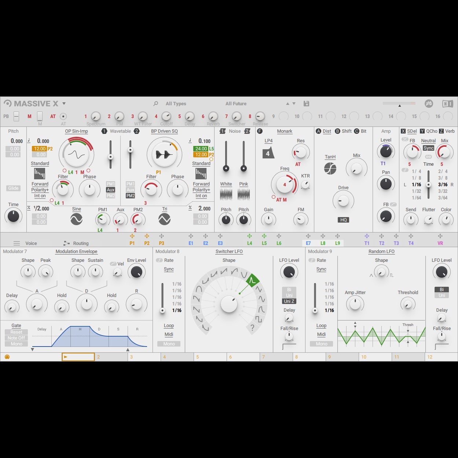Select the QCho effect Y slot

coord(428,131)
